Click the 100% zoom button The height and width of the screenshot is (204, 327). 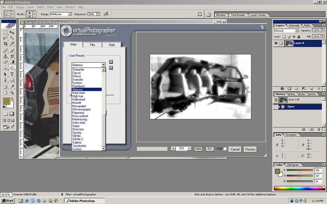pos(198,149)
